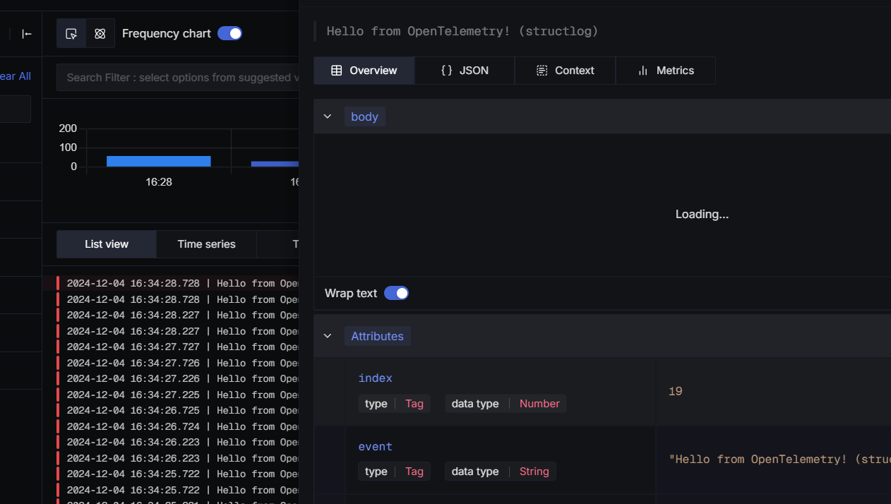
Task: Collapse the body section chevron
Action: [328, 116]
